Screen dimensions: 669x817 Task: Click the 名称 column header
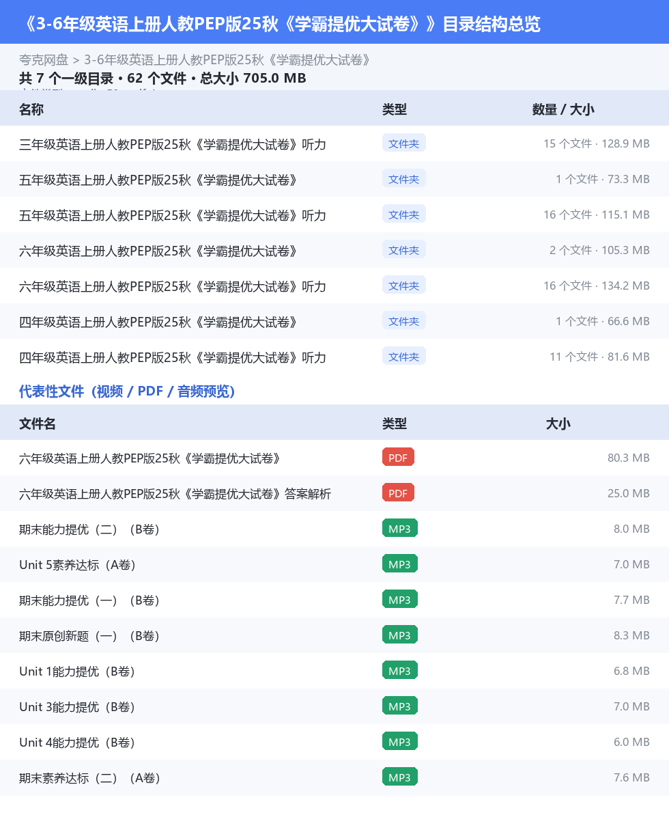coord(31,109)
